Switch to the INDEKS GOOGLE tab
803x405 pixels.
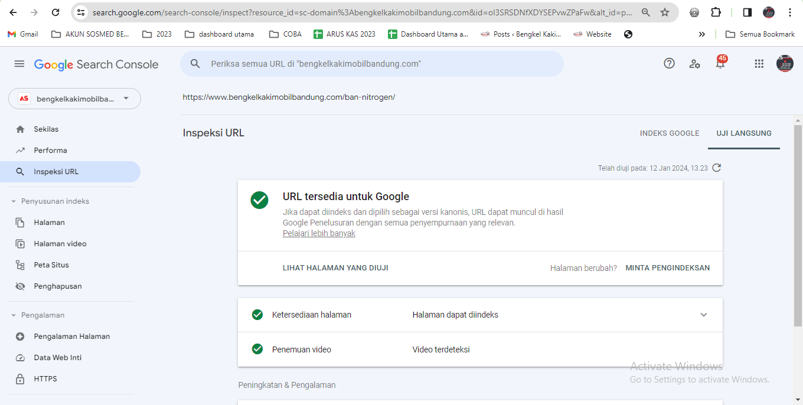point(670,133)
